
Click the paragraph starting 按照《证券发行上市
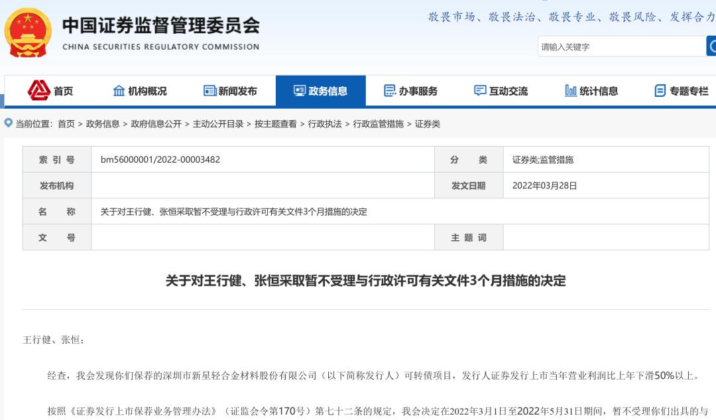[x=378, y=411]
